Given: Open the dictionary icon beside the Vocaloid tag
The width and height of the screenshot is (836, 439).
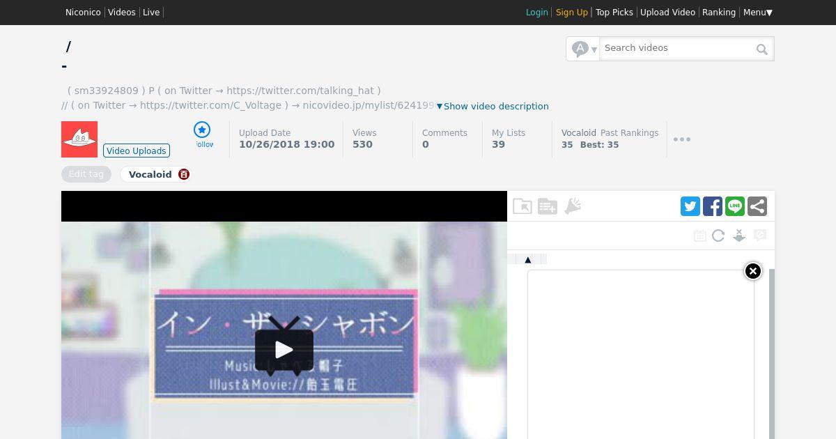Looking at the screenshot, I should tap(184, 174).
